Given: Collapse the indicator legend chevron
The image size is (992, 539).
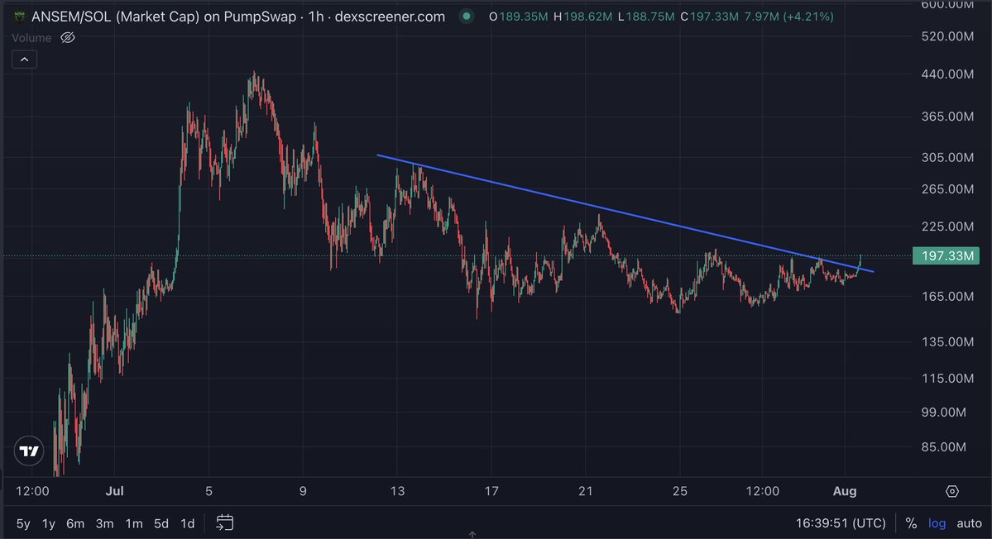Looking at the screenshot, I should pyautogui.click(x=24, y=60).
